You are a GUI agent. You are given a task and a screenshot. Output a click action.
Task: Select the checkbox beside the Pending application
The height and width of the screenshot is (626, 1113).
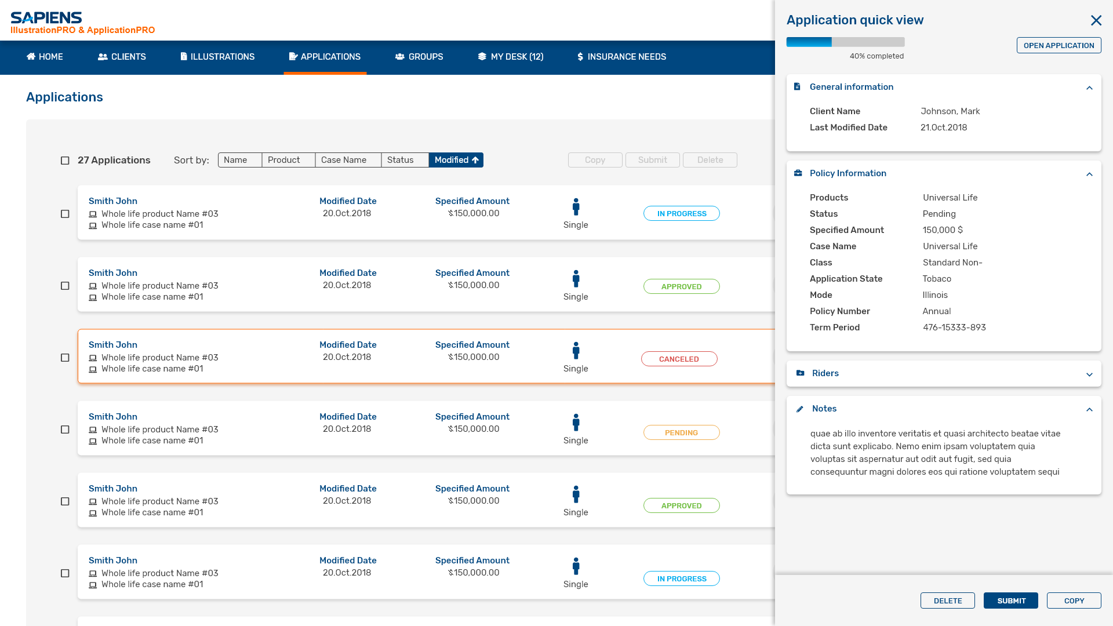[65, 430]
